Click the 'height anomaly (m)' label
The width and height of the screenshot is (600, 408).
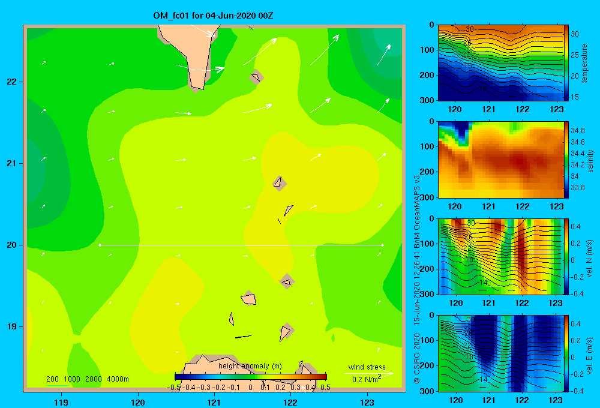pyautogui.click(x=250, y=366)
